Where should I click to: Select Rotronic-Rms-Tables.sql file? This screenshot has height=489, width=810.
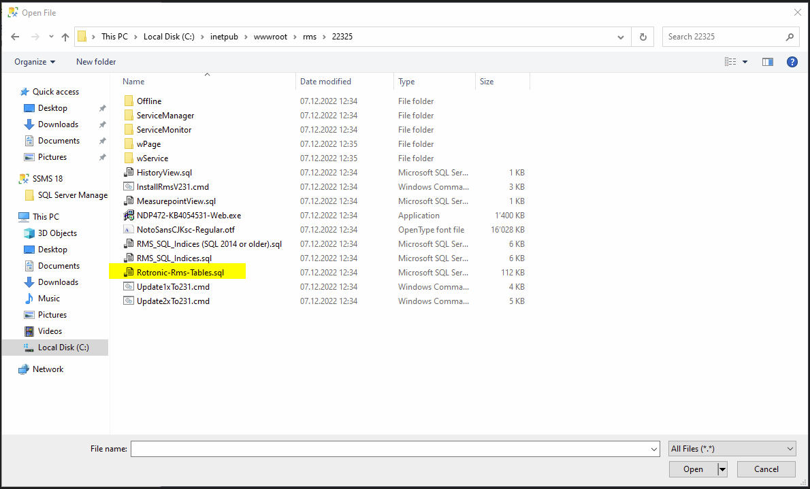click(180, 273)
